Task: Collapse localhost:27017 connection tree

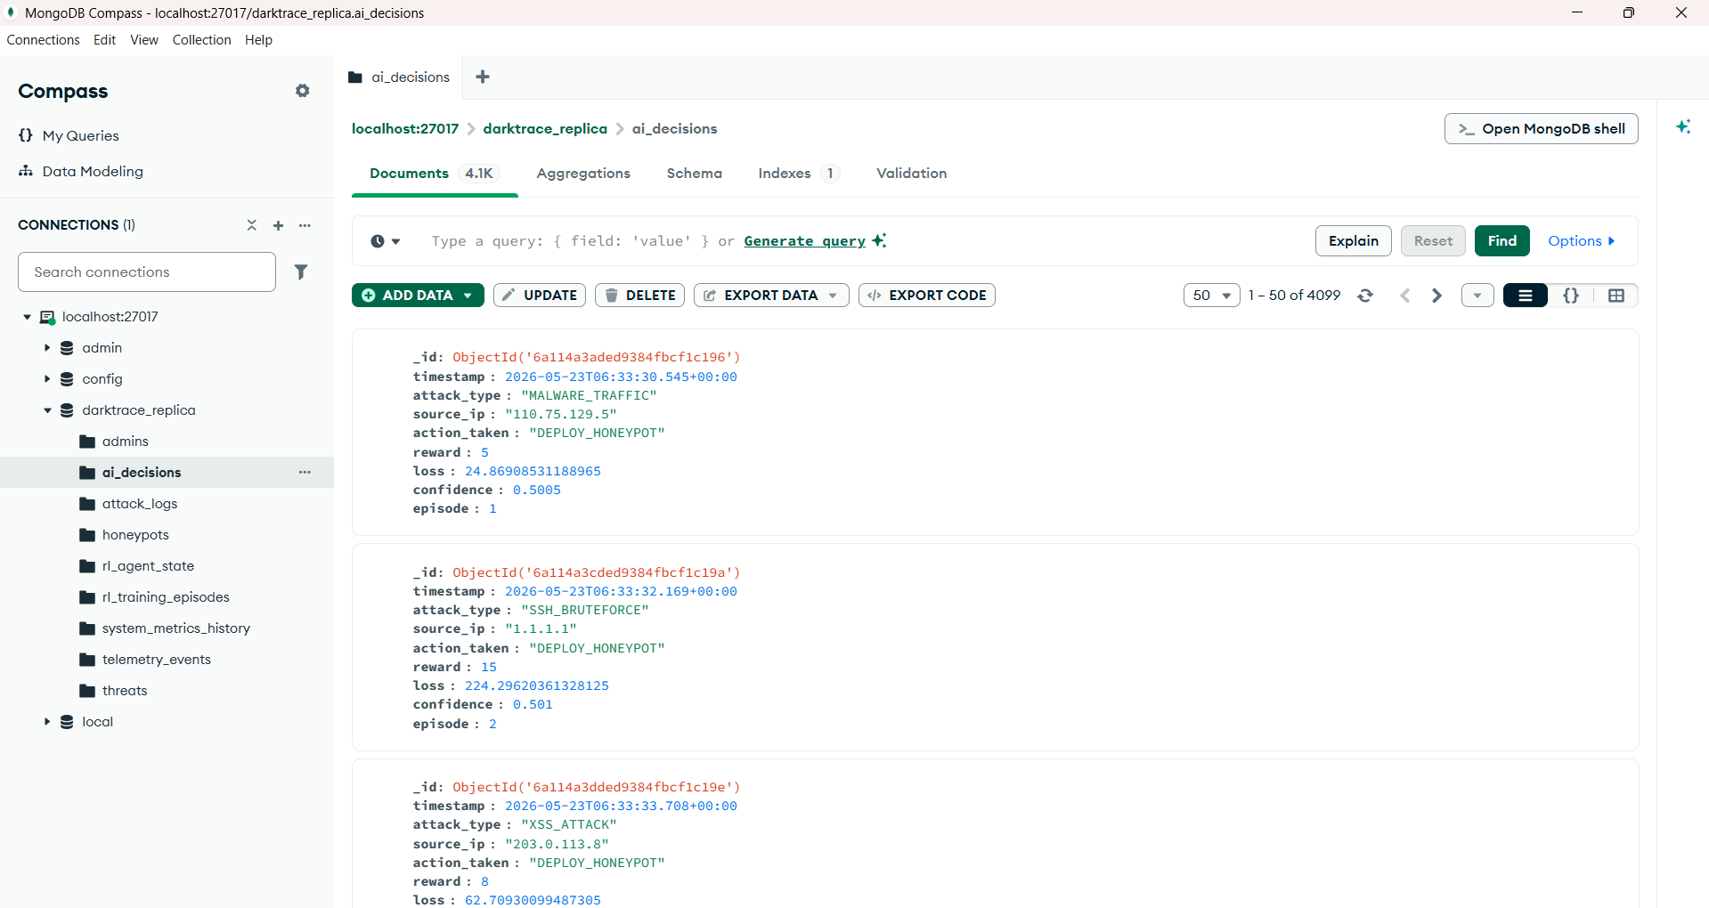Action: [x=27, y=317]
